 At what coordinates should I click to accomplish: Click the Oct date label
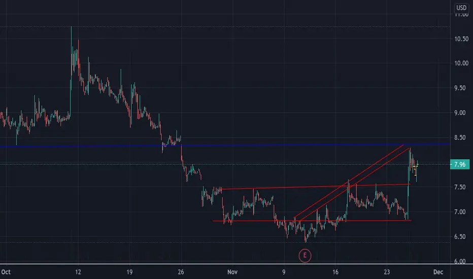pos(6,272)
